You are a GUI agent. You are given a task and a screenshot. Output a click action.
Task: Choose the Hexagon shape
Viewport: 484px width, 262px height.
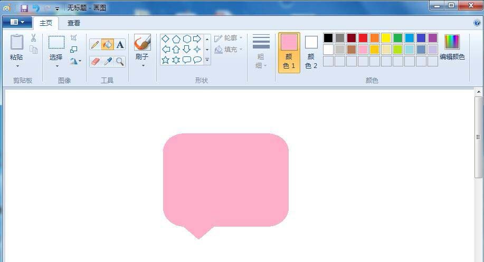[187, 39]
